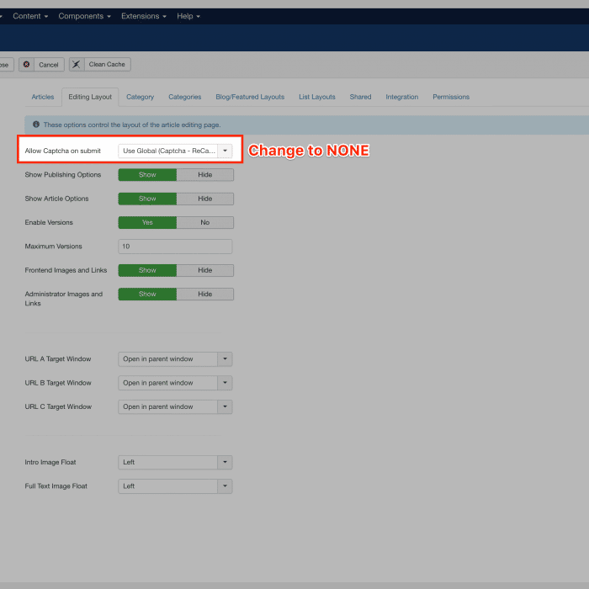The width and height of the screenshot is (589, 589).
Task: Click the Maximum Versions input field
Action: 175,247
